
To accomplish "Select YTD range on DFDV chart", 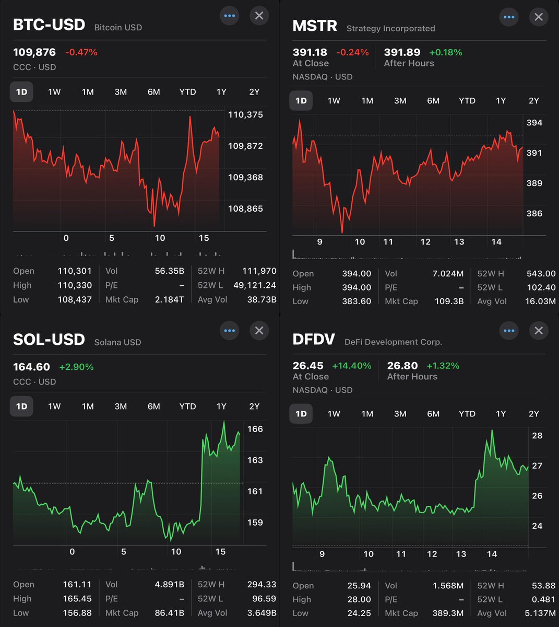I will pyautogui.click(x=467, y=413).
